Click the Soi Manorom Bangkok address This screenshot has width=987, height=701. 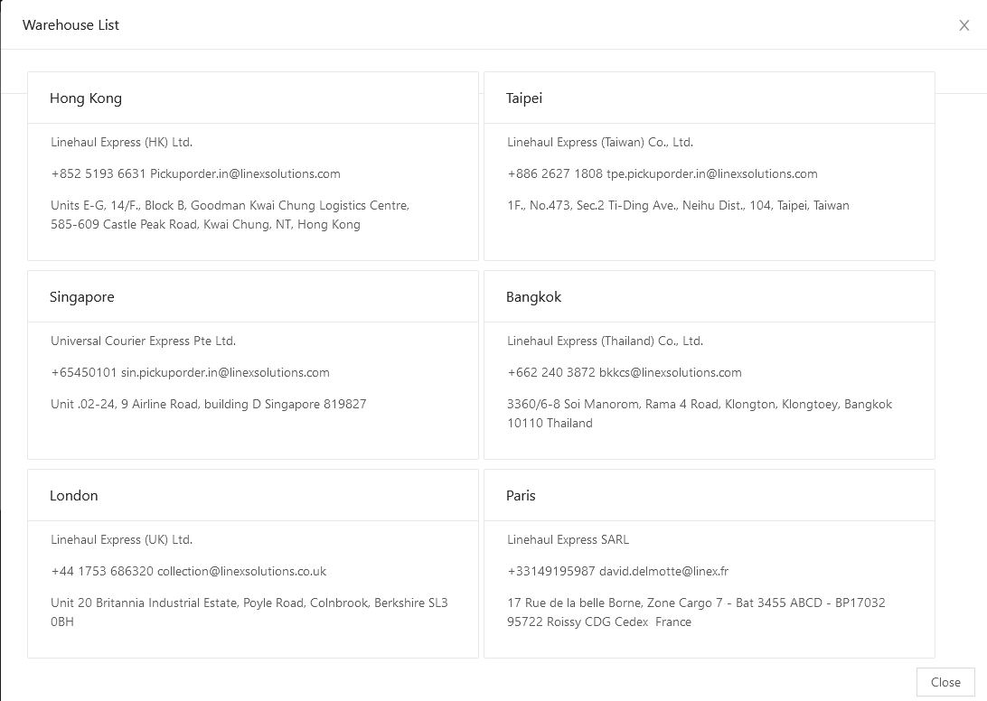click(700, 414)
